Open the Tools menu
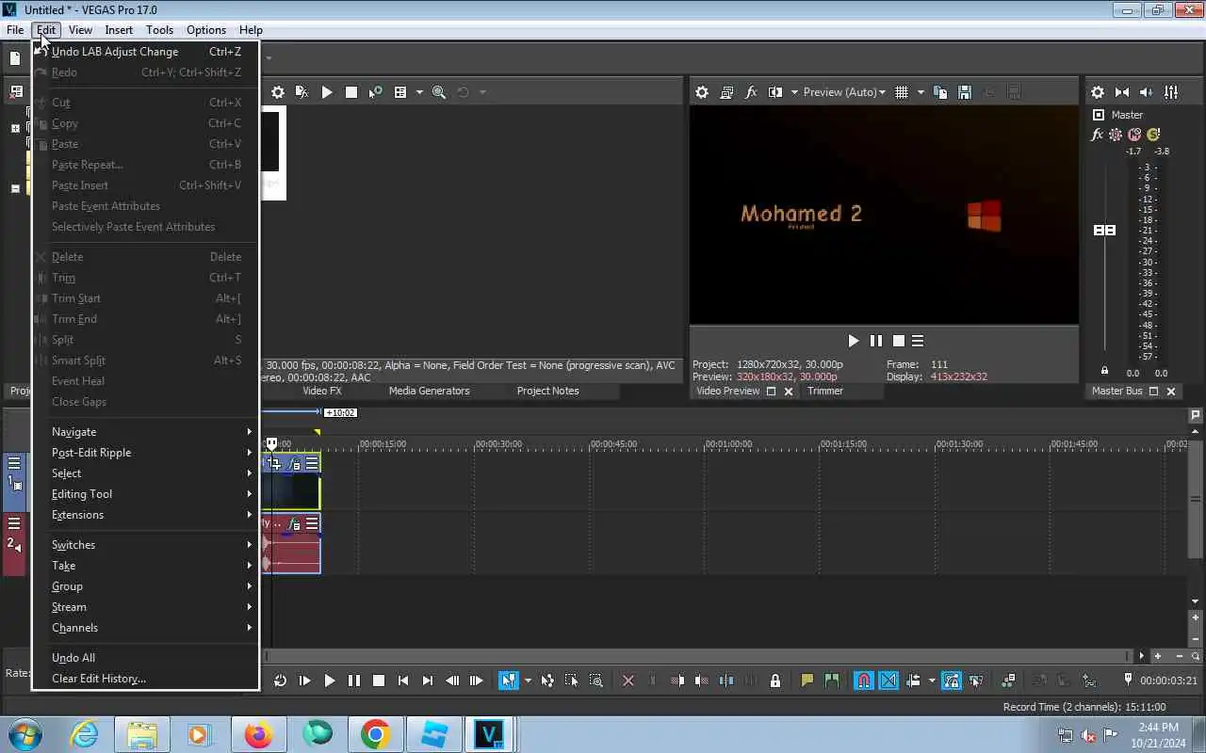1206x753 pixels. click(x=159, y=30)
